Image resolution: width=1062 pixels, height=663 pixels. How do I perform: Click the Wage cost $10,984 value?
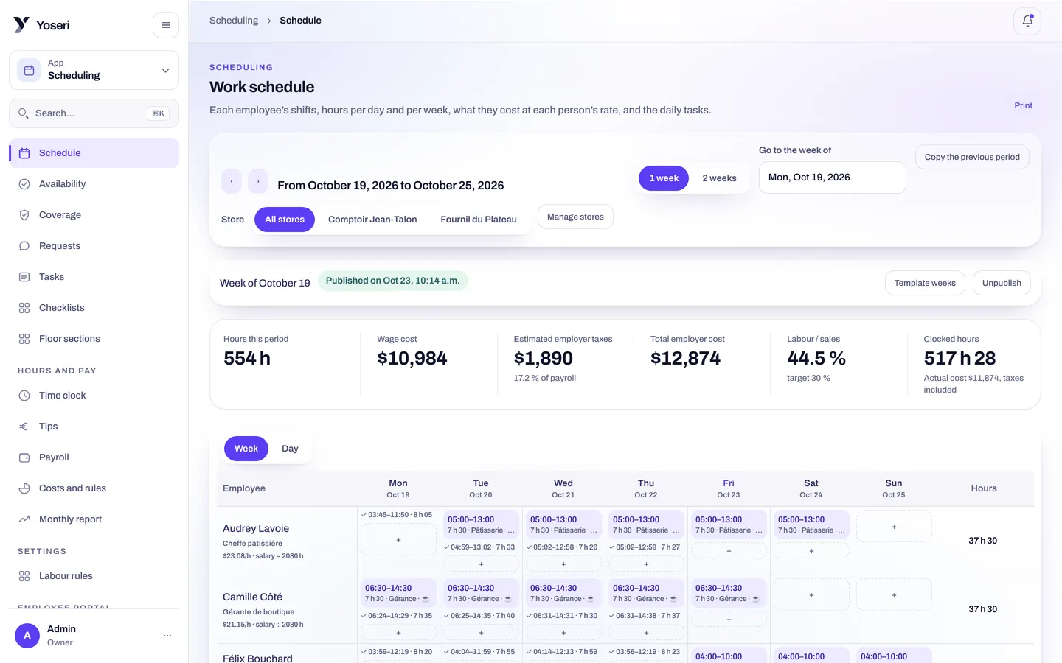tap(412, 359)
